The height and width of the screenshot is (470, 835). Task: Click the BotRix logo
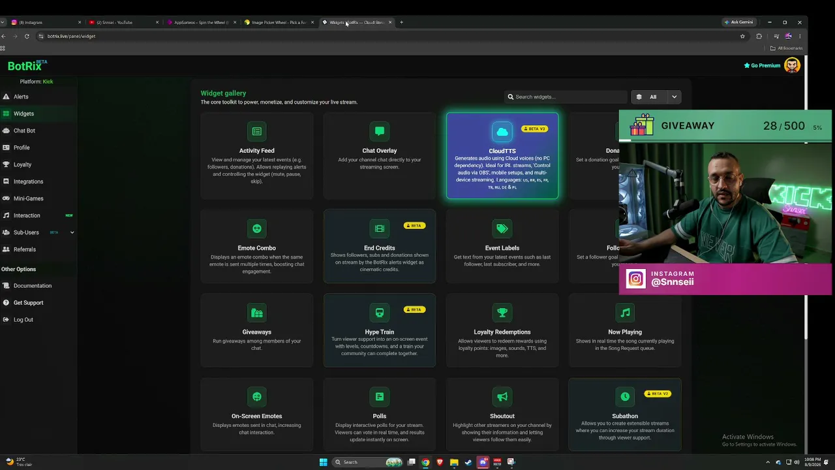[x=27, y=65]
